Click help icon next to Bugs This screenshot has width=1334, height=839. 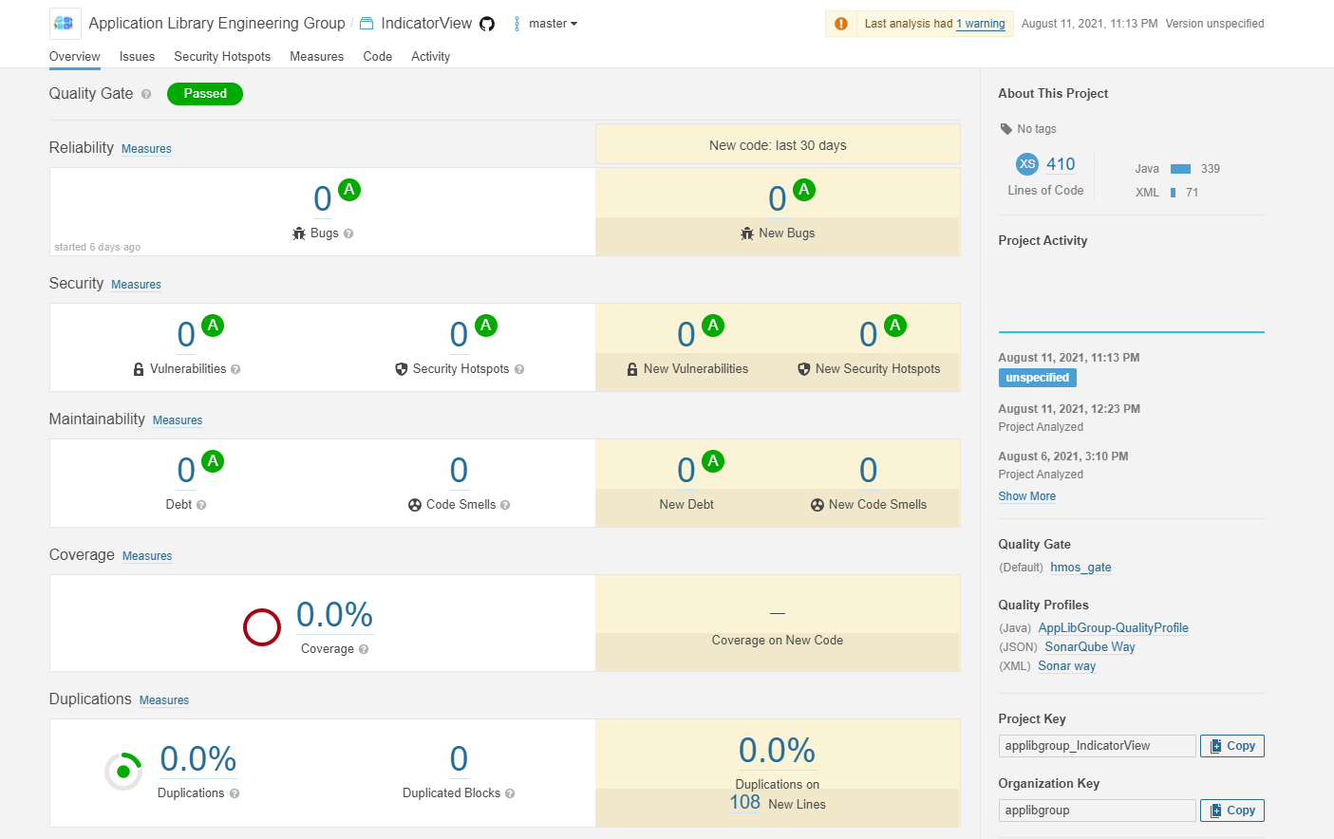coord(348,233)
